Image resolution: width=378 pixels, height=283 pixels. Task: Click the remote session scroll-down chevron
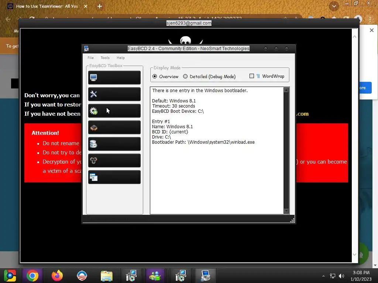pyautogui.click(x=354, y=254)
